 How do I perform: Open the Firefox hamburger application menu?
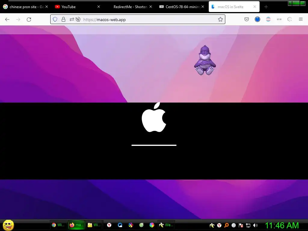pos(301,19)
